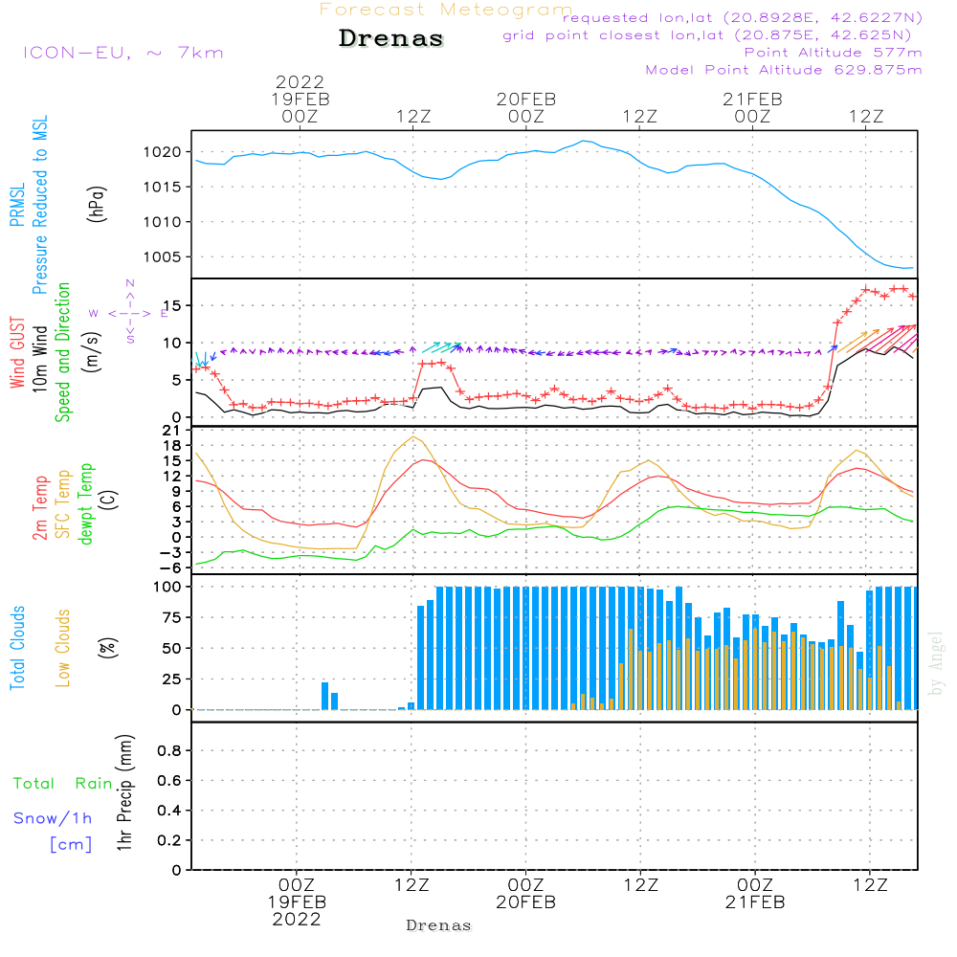Viewport: 957px width, 957px height.
Task: Click the '(C)' temperature unit label
Action: (109, 500)
